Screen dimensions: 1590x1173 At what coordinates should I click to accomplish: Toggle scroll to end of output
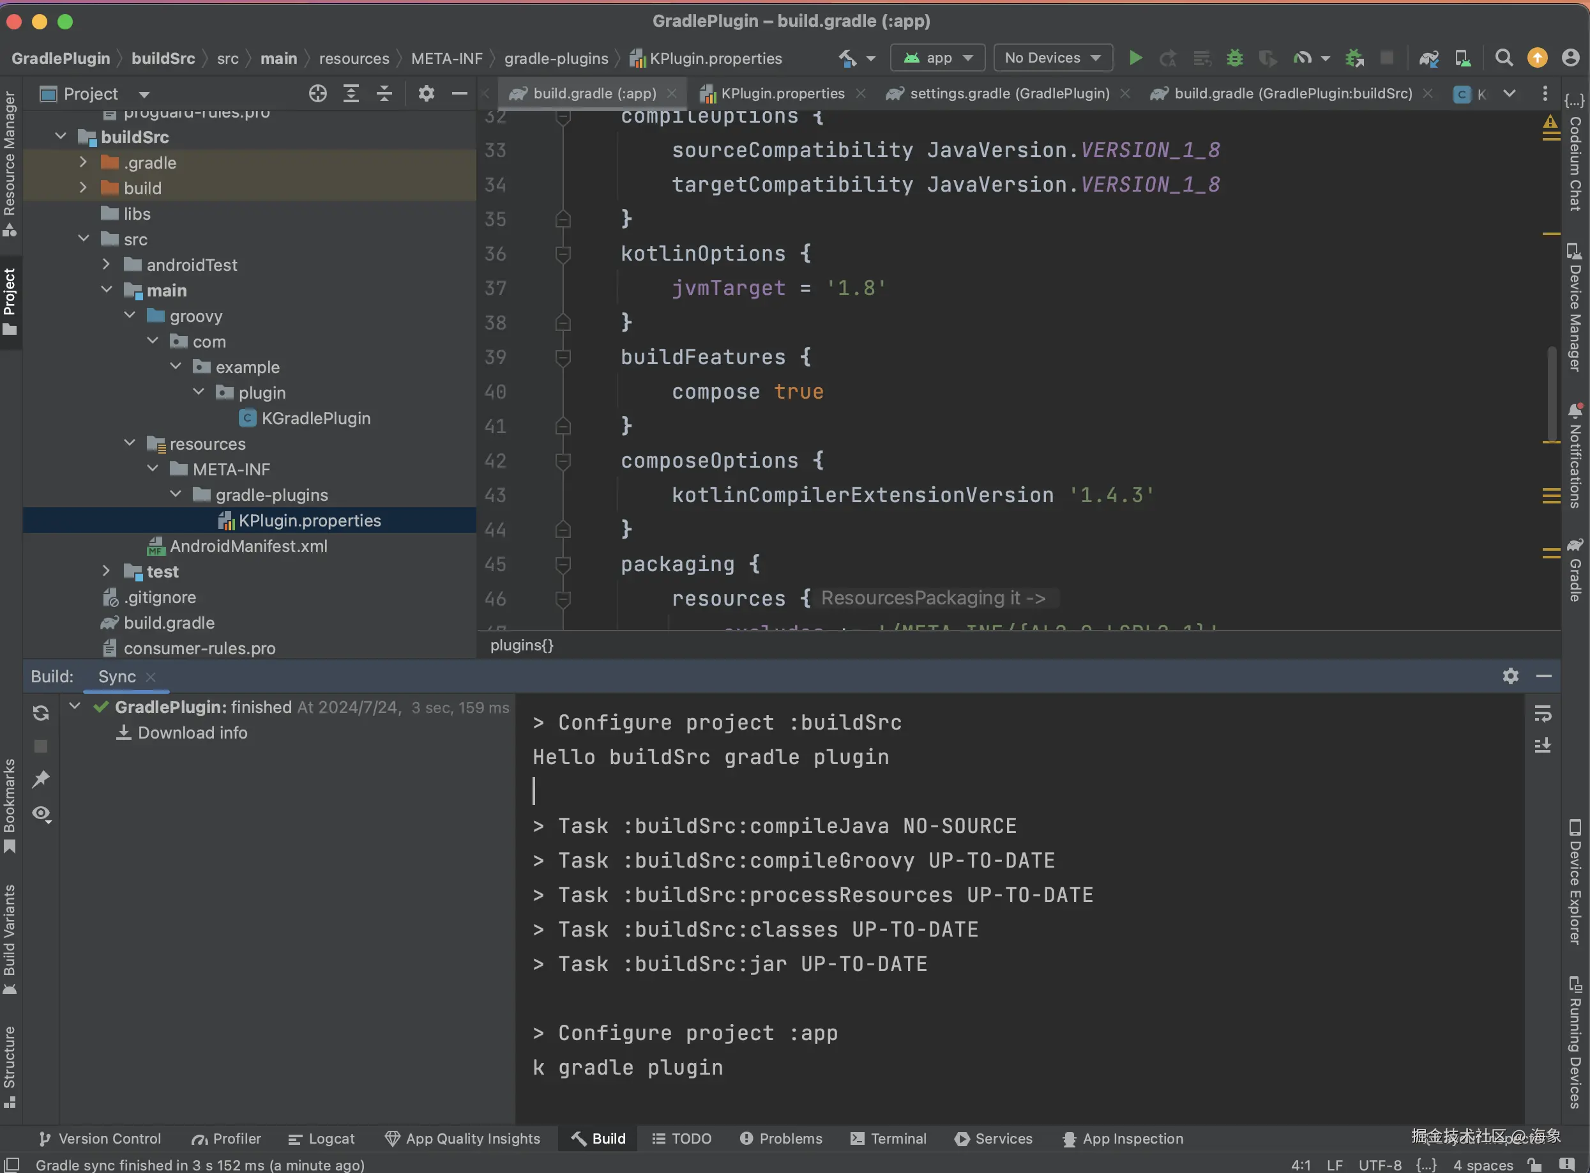(1543, 746)
